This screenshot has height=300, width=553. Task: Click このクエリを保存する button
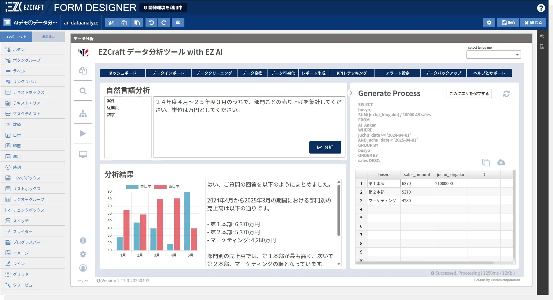point(469,94)
